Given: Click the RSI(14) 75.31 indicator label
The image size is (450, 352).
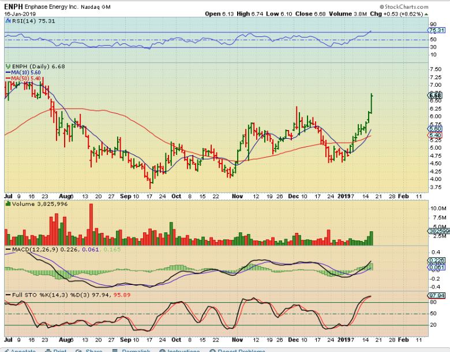Looking at the screenshot, I should 33,21.
